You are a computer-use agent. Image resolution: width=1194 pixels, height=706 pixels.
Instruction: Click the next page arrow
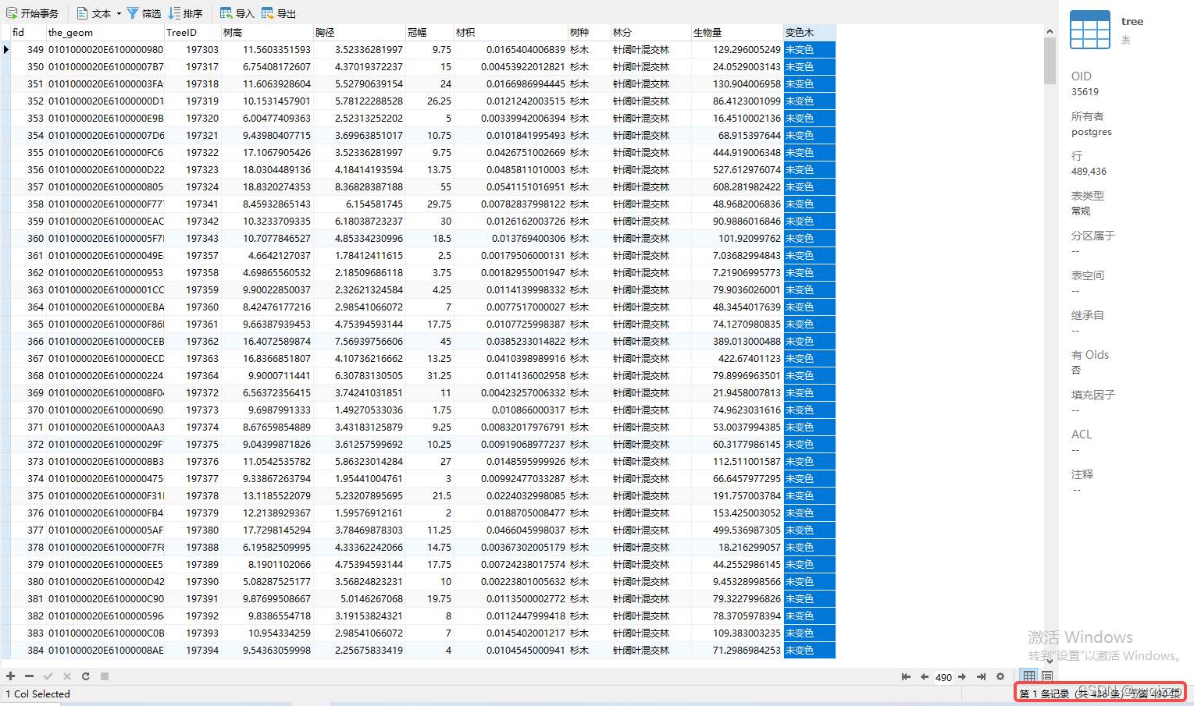961,676
